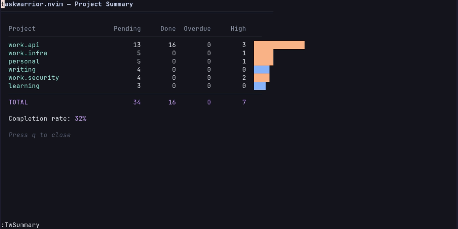Select the 'Done' column header

point(168,29)
